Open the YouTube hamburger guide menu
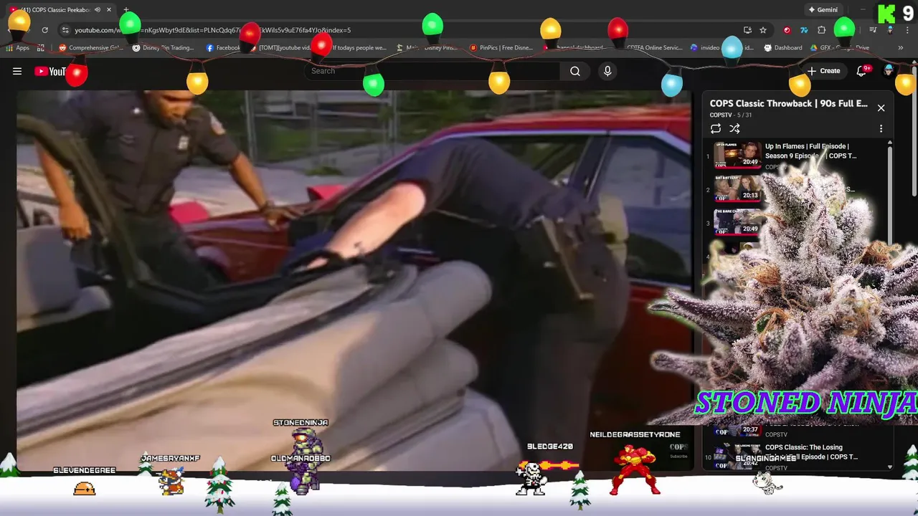Screen dimensions: 918x516 (17, 71)
